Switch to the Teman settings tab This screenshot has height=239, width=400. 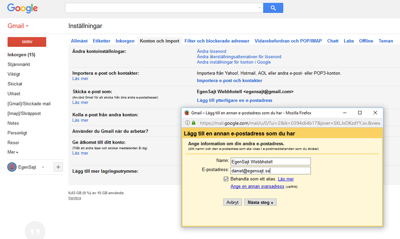[386, 41]
